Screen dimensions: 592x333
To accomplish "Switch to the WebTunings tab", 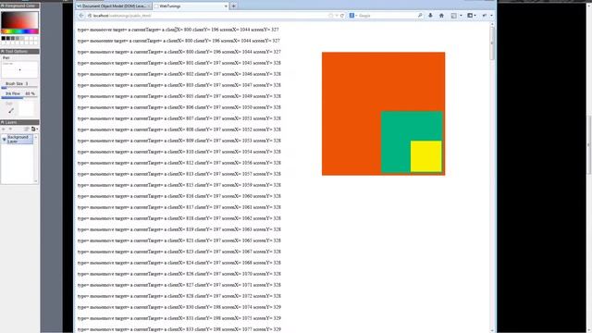I will 191,6.
